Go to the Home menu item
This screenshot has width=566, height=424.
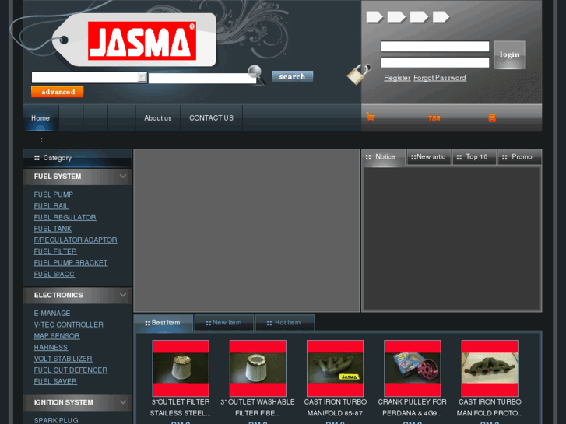coord(40,118)
